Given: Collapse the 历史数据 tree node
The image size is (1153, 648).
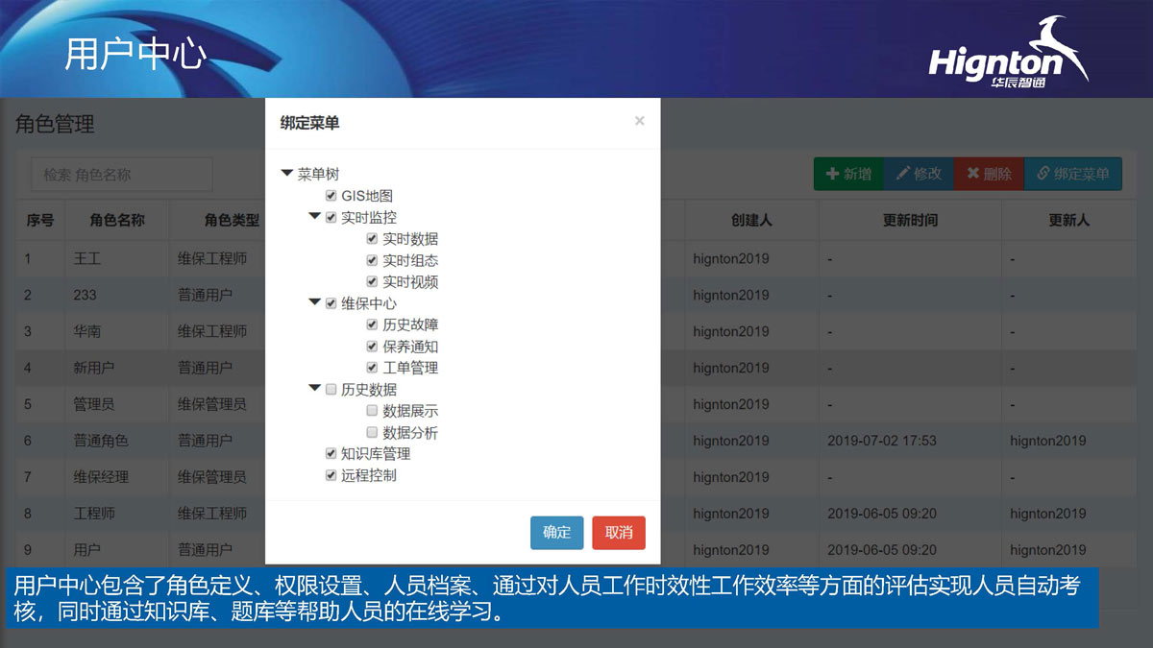Looking at the screenshot, I should [314, 389].
